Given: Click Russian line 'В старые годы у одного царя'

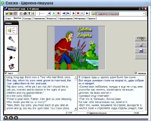Looking at the screenshot, I should (107, 77).
